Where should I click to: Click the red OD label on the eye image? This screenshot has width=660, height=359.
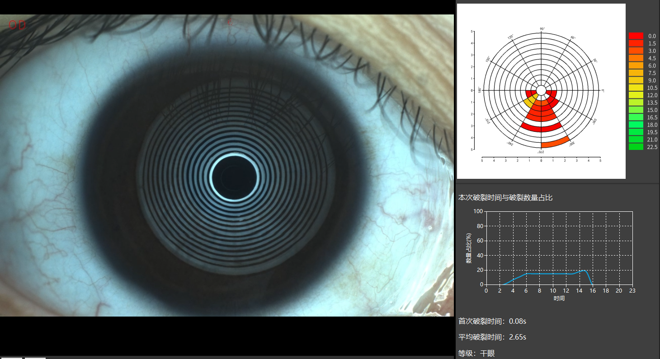(x=17, y=25)
